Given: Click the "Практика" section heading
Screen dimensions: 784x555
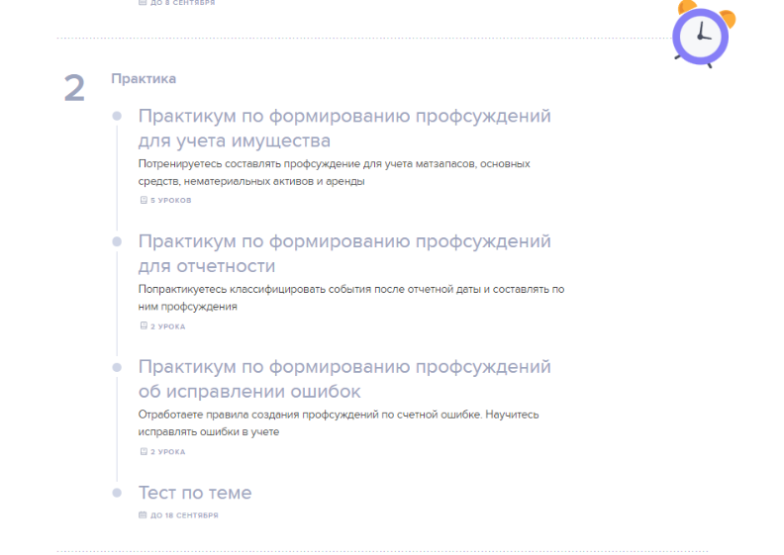Looking at the screenshot, I should point(144,78).
